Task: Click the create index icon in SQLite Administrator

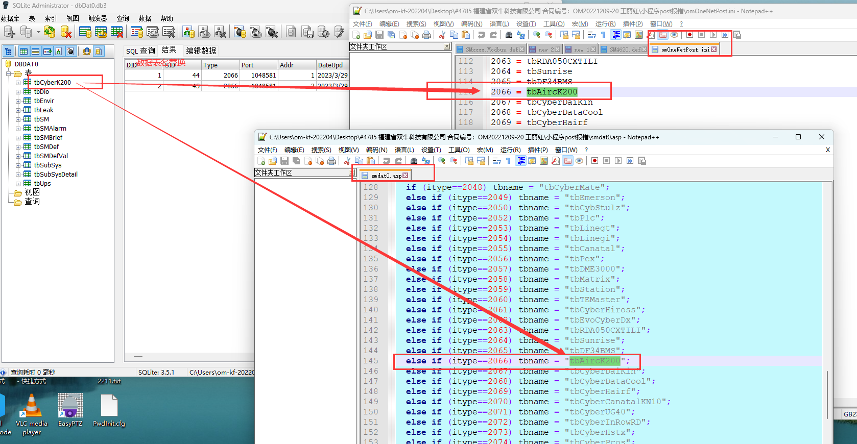Action: [137, 32]
